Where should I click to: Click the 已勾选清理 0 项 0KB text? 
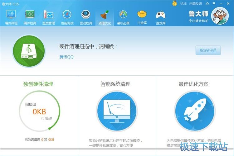pyautogui.click(x=39, y=139)
